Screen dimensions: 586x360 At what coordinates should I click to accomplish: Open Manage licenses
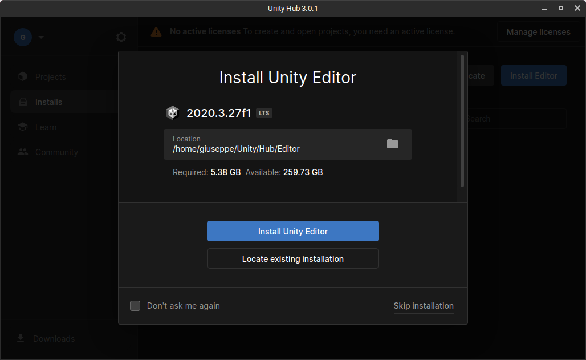(x=538, y=31)
